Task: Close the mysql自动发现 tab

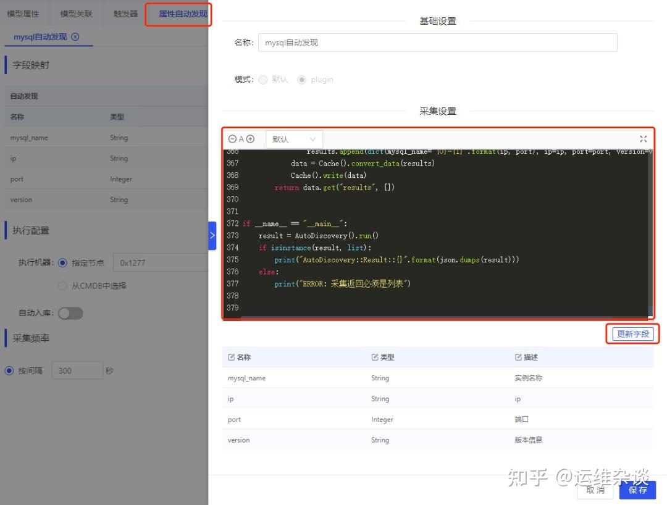Action: (75, 37)
